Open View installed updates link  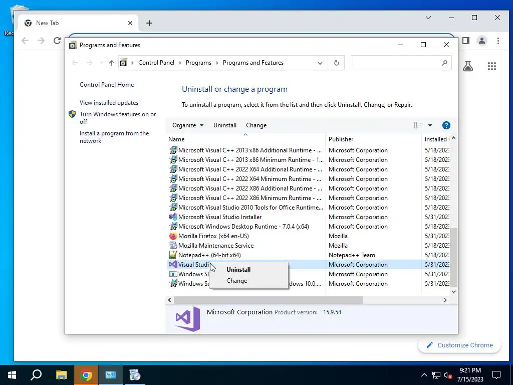[109, 102]
